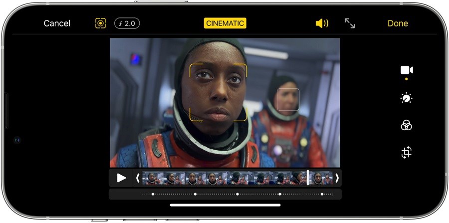Mute the video sound with speaker icon

(x=322, y=23)
